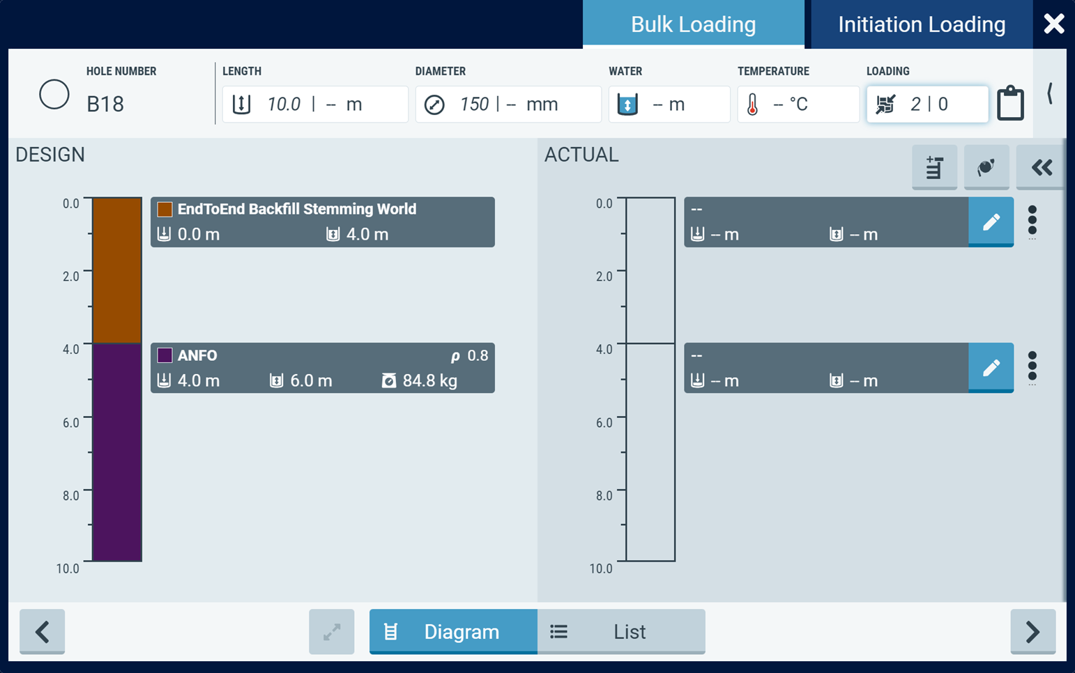The image size is (1075, 673).
Task: Click the expand diagram arrows button
Action: pos(332,632)
